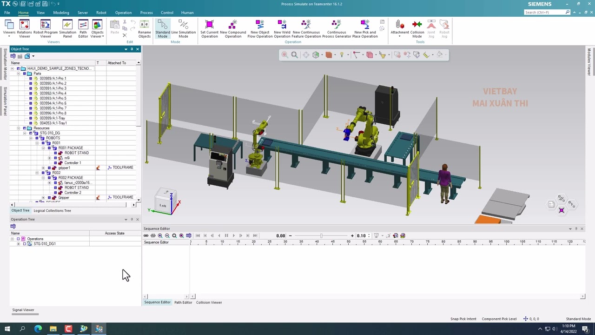Screen dimensions: 595x335
Task: Click the measurement ruler icon in viewport toolbar
Action: pyautogui.click(x=426, y=55)
